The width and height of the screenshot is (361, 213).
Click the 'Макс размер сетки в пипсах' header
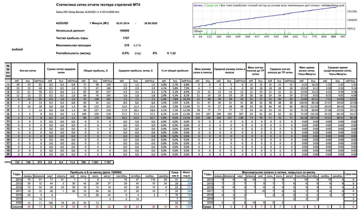[203, 71]
